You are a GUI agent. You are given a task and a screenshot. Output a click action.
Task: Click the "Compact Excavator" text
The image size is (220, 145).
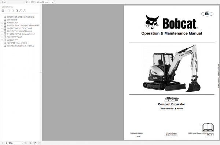click(172, 104)
